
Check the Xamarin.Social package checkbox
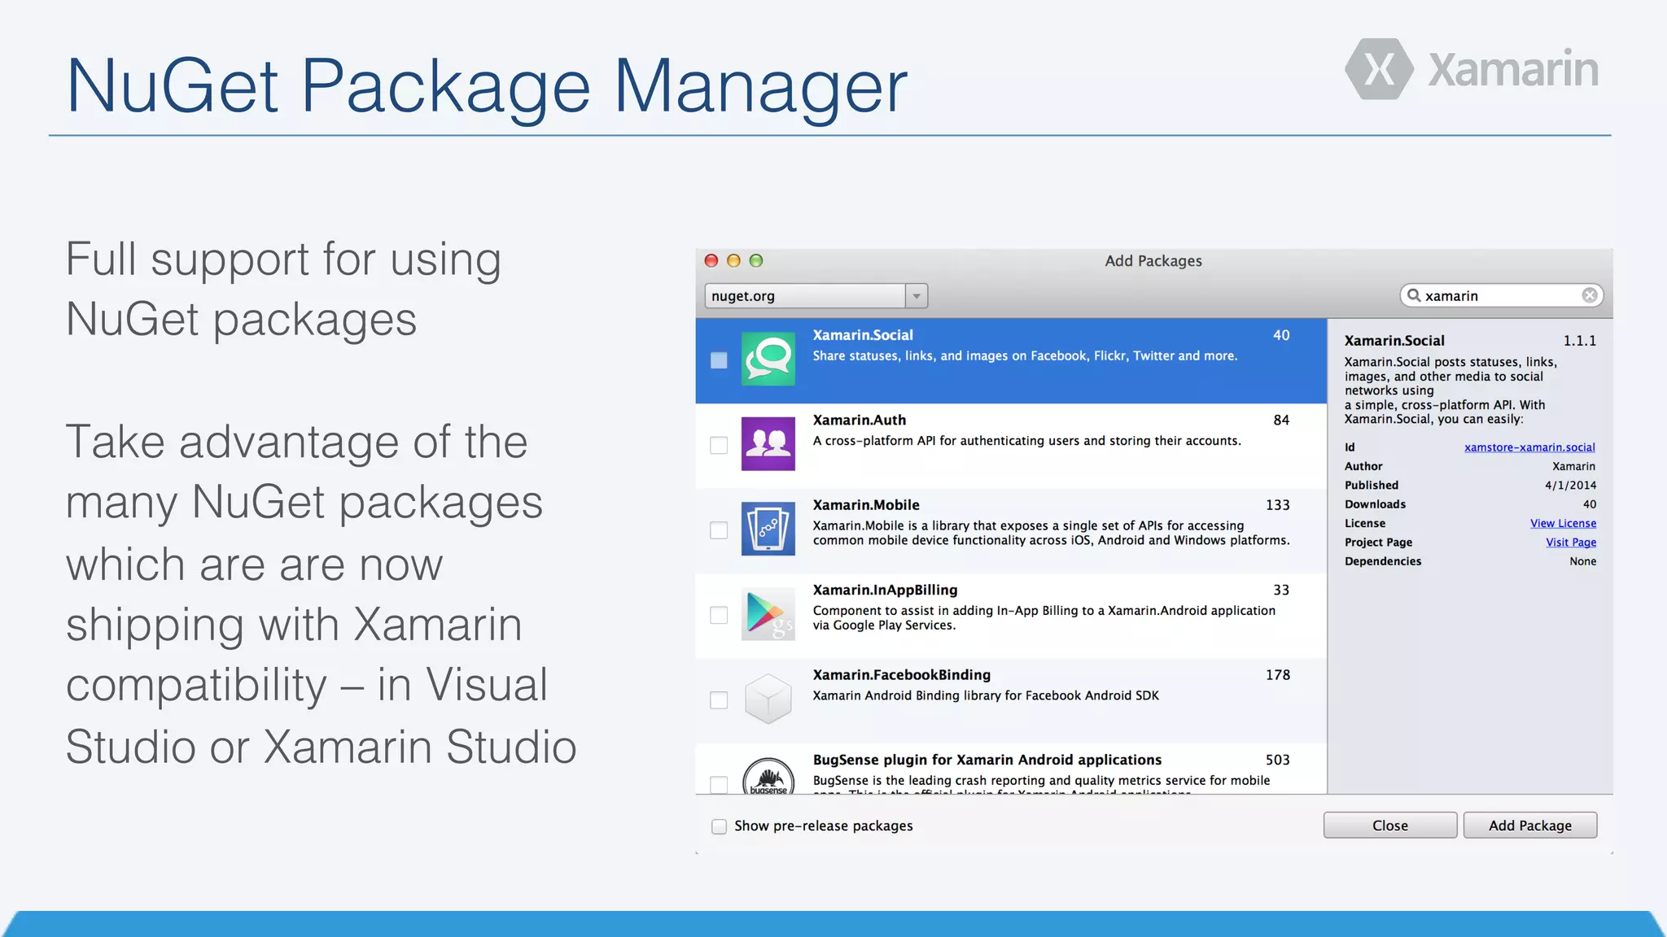click(719, 360)
